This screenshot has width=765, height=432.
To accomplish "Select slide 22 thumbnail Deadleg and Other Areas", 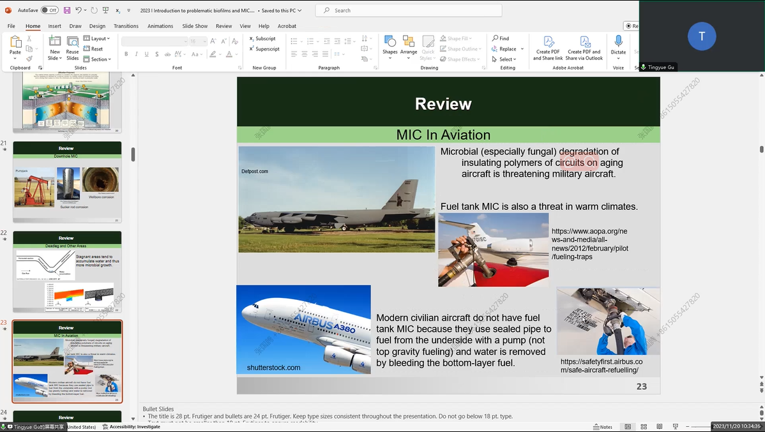I will point(67,272).
